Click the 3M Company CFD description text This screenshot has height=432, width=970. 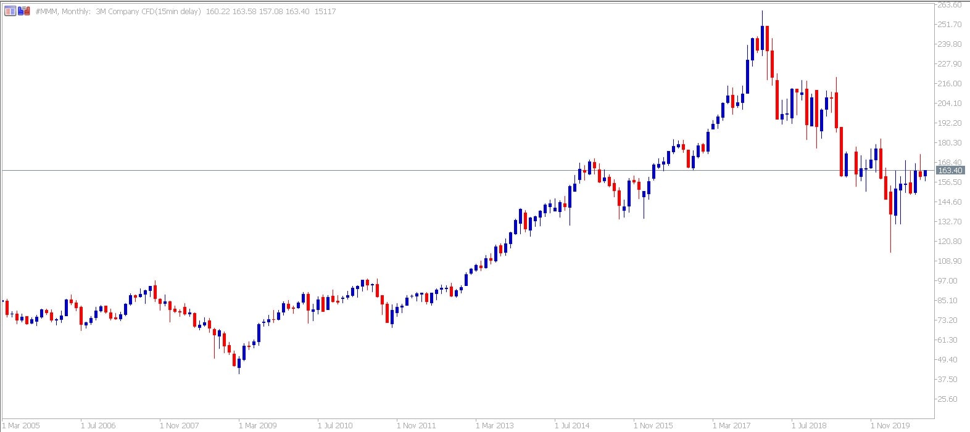pyautogui.click(x=148, y=12)
